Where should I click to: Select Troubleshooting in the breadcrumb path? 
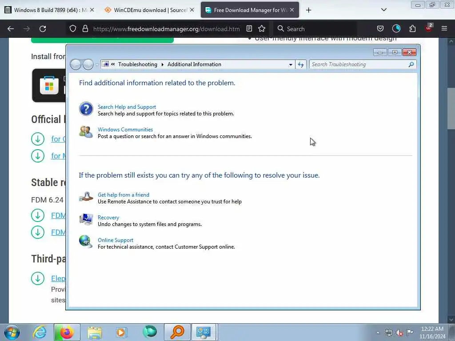click(x=138, y=64)
